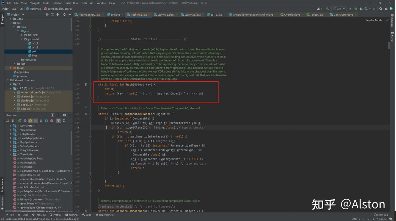
Task: Switch to the LazyMap.class editor tab
Action: (x=166, y=15)
